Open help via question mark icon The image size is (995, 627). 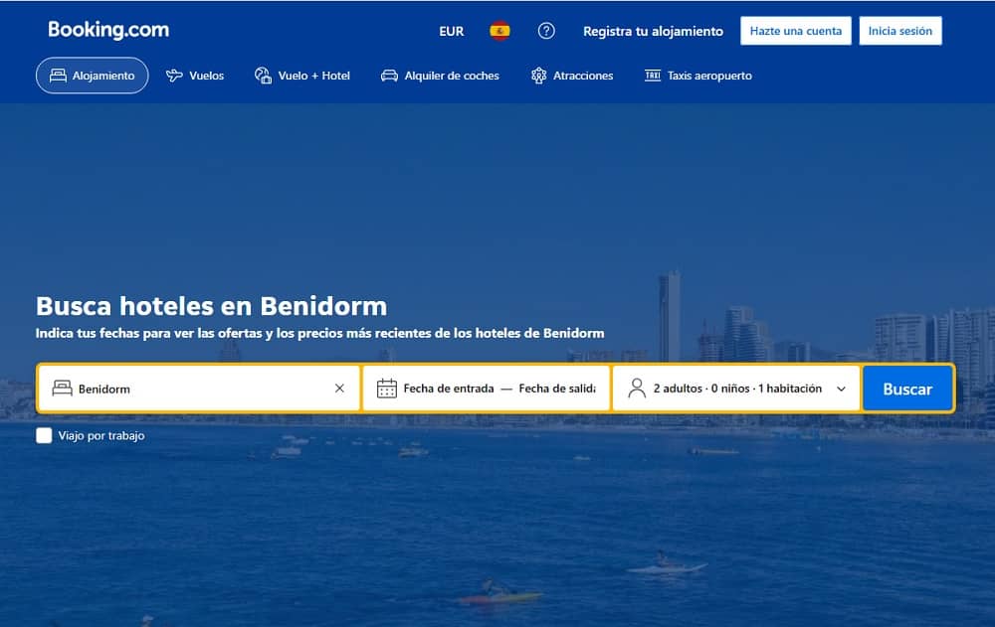point(546,31)
